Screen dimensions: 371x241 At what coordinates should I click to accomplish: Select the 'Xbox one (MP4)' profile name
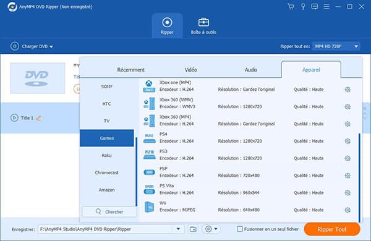[176, 83]
